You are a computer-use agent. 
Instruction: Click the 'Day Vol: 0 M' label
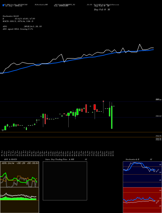(x=102, y=9)
